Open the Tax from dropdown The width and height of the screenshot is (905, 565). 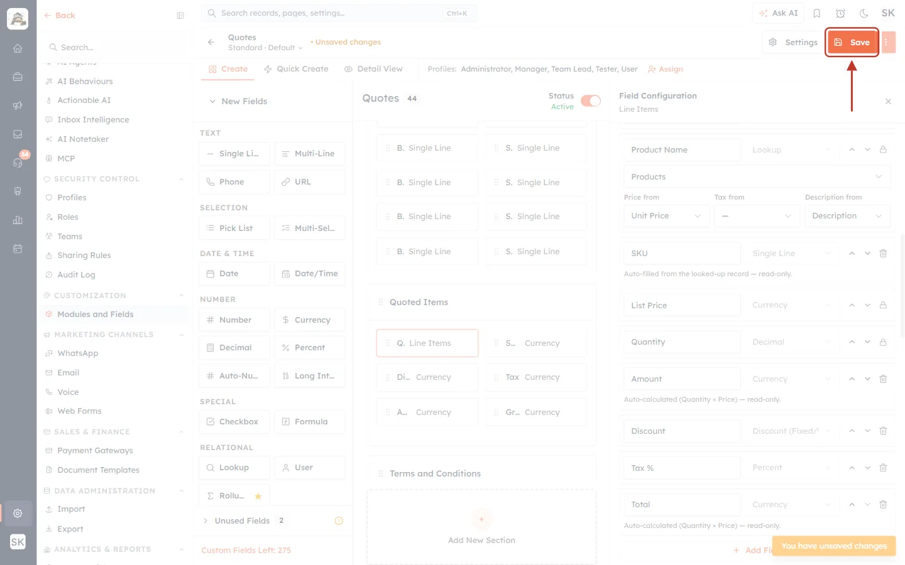coord(757,216)
